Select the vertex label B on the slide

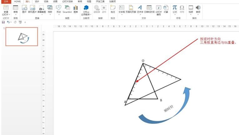coord(161,100)
